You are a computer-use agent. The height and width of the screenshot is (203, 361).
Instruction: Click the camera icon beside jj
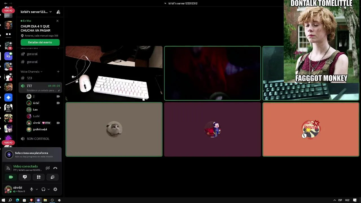58,96
